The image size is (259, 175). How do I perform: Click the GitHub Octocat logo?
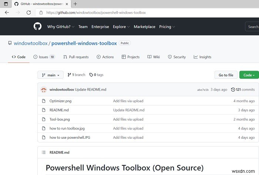click(37, 27)
